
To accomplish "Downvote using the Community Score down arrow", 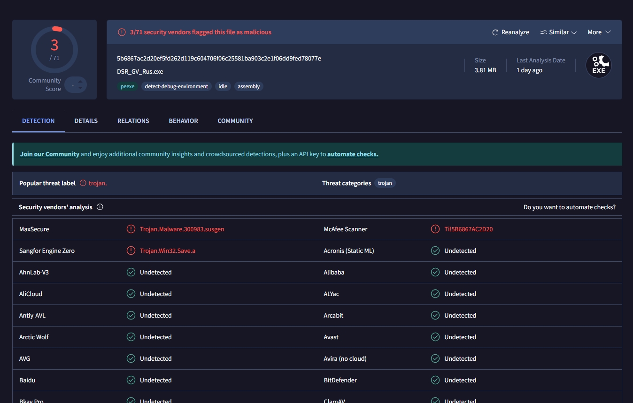I will [80, 88].
